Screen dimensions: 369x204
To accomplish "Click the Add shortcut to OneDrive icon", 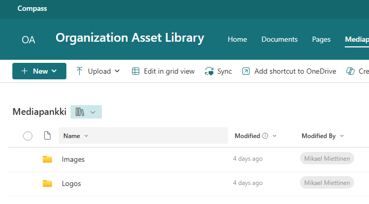I will [246, 71].
